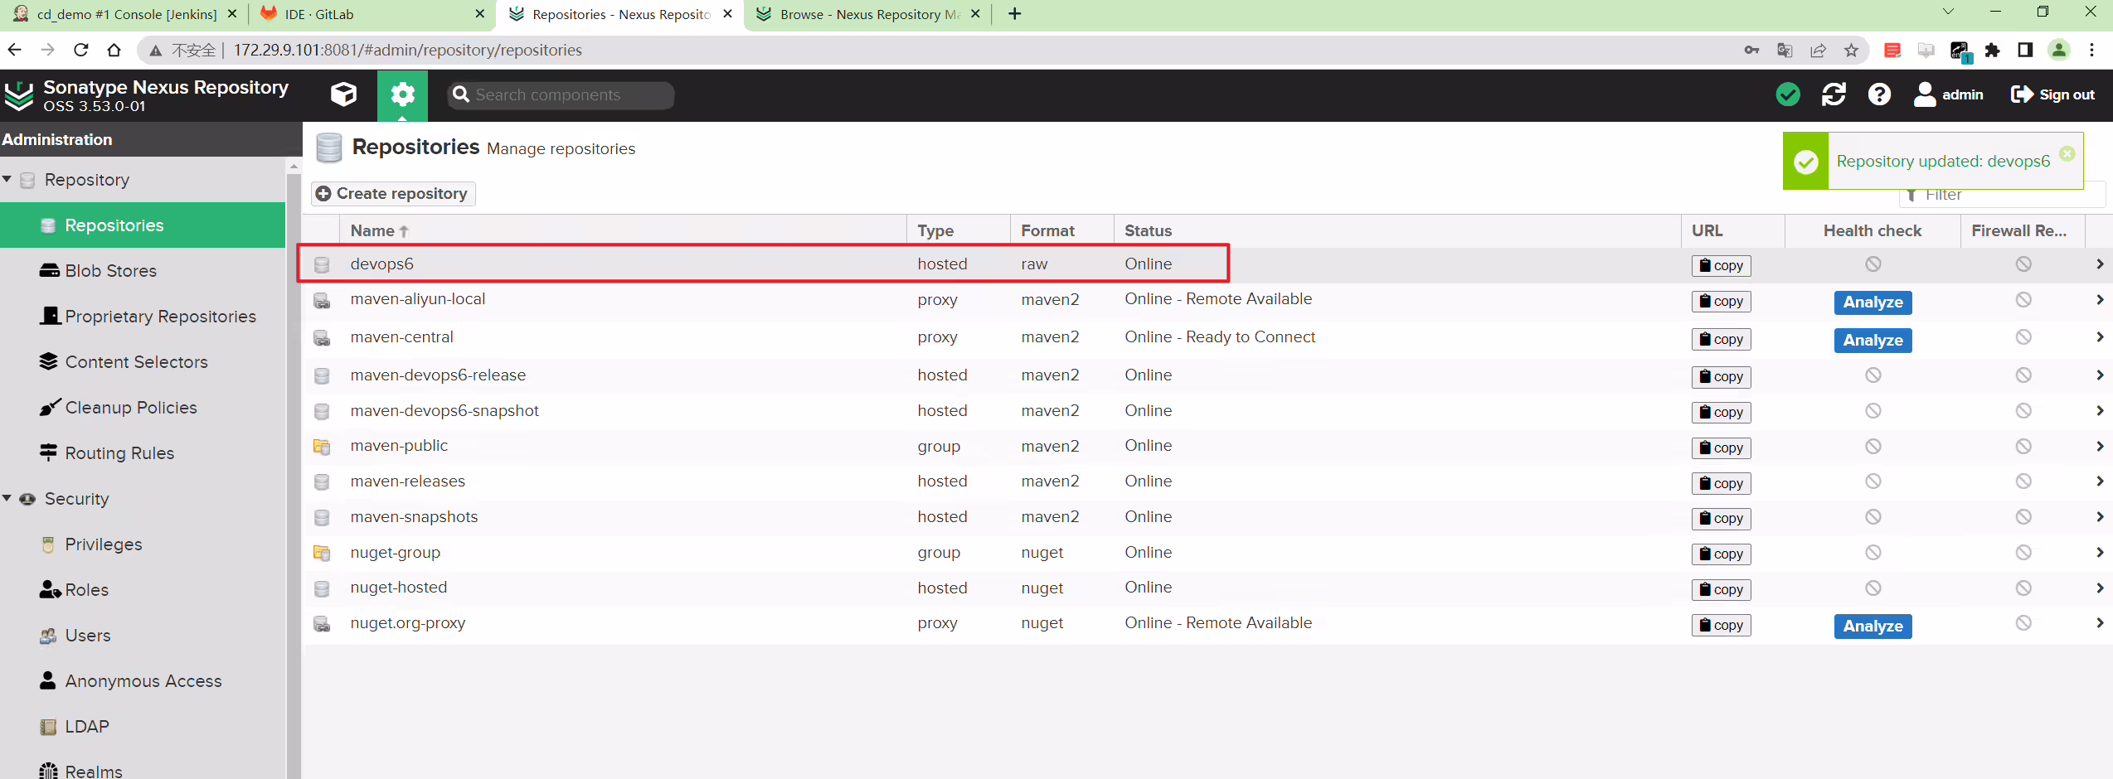Reload the page via browser reload
Screen dimensions: 2113x779
tap(80, 50)
